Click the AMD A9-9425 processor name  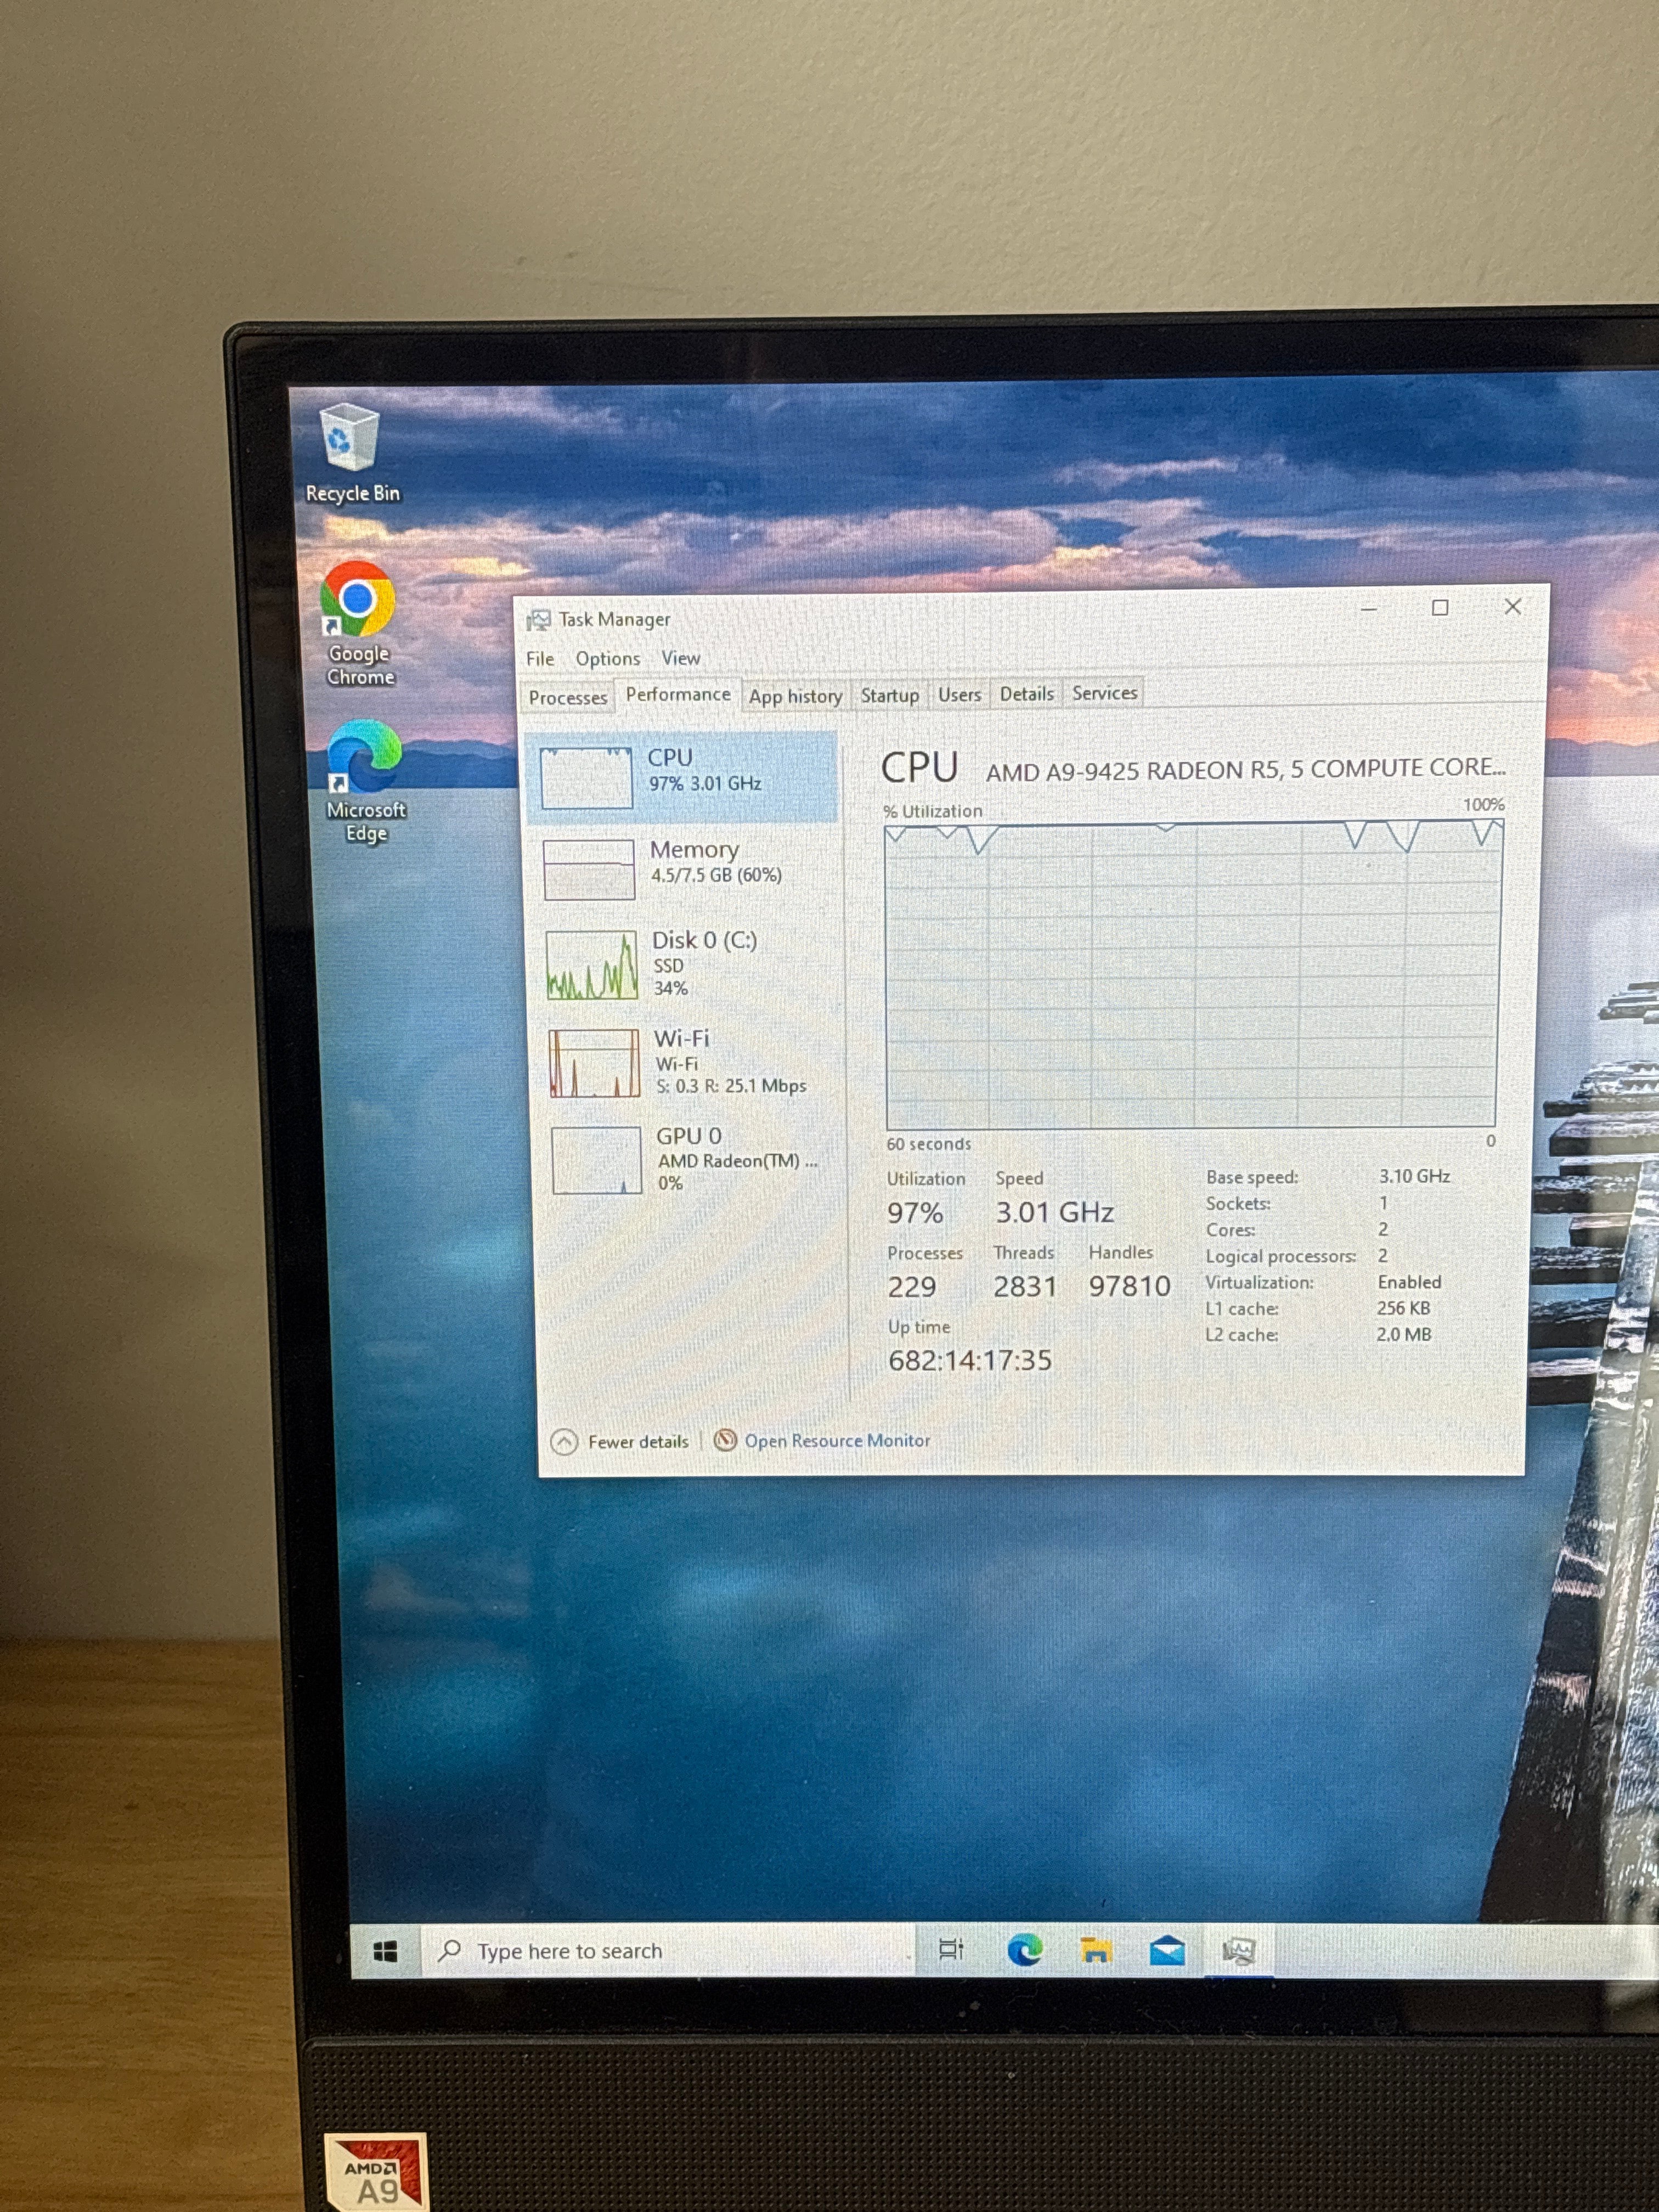coord(1245,769)
